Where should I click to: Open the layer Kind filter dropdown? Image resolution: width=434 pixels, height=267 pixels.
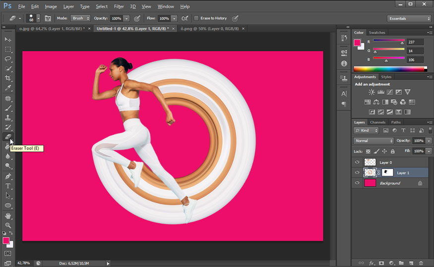point(366,130)
